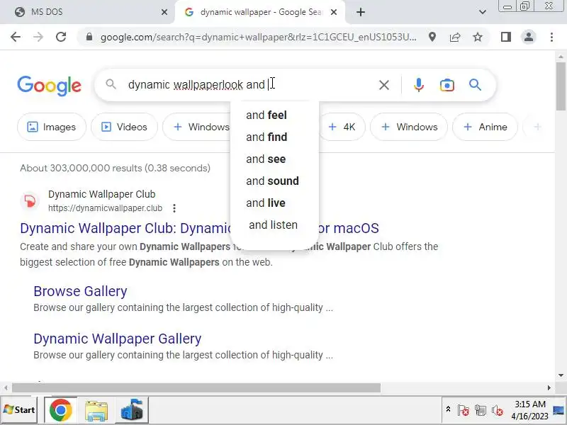Image resolution: width=567 pixels, height=425 pixels.
Task: Click the vertical scrollbar thumb
Action: tap(561, 86)
